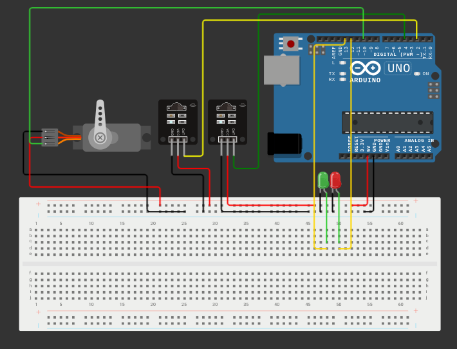Image resolution: width=457 pixels, height=349 pixels.
Task: Select the gold wire from Arduino pin 13
Action: [314, 145]
